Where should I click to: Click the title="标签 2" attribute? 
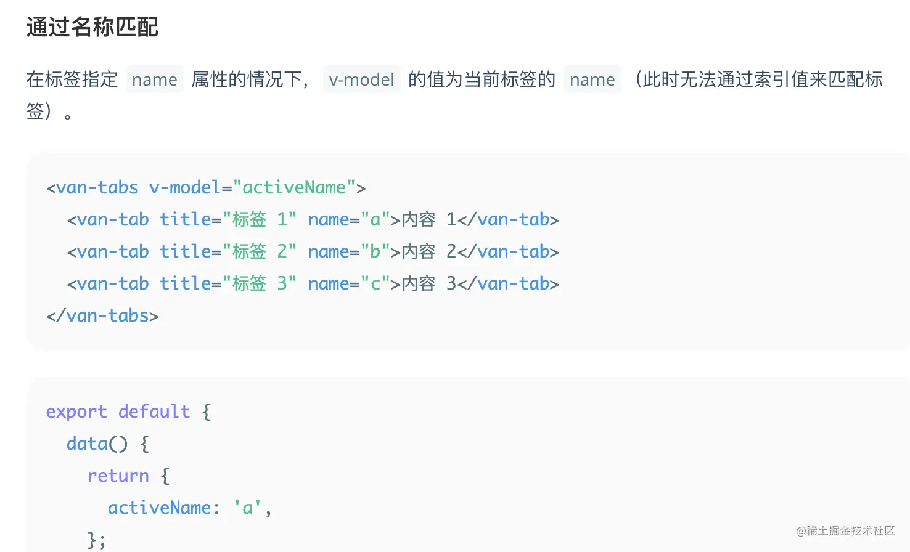pyautogui.click(x=227, y=251)
